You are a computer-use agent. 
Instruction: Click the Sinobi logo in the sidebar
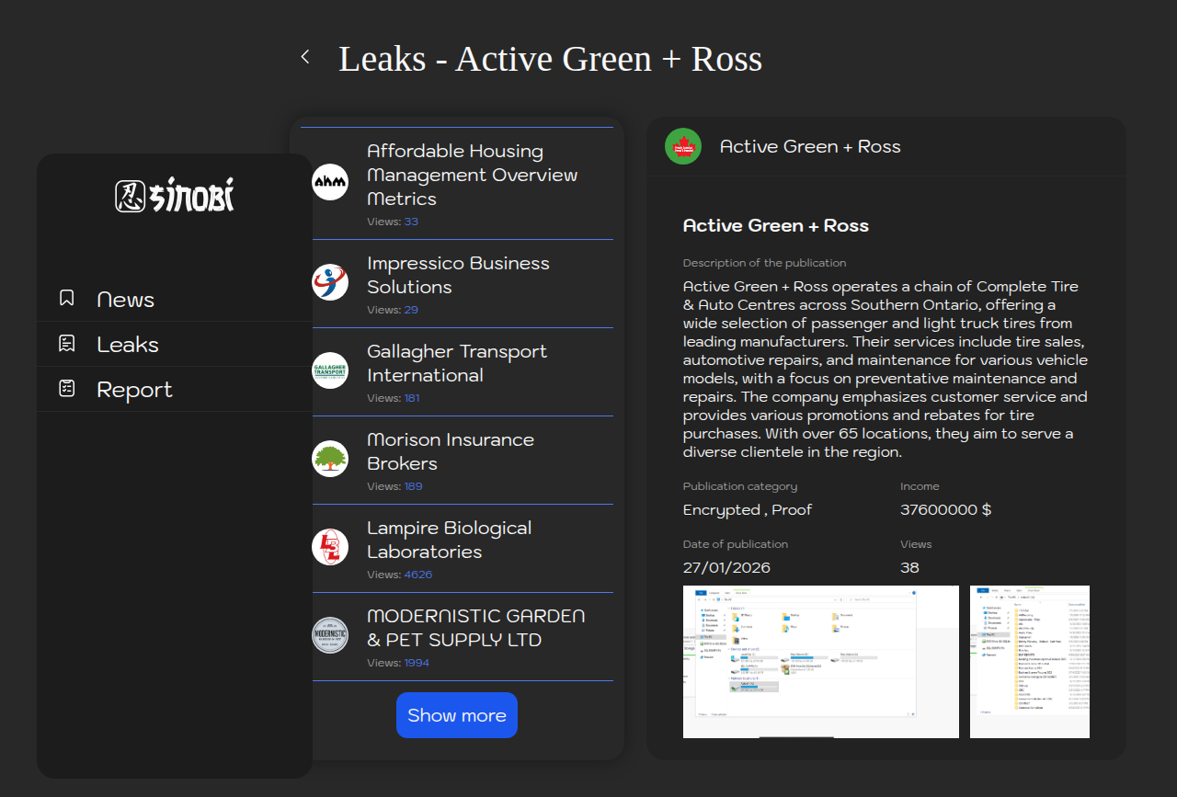tap(175, 196)
